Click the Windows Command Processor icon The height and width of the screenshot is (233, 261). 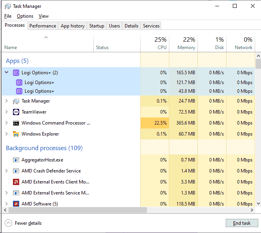pos(16,123)
